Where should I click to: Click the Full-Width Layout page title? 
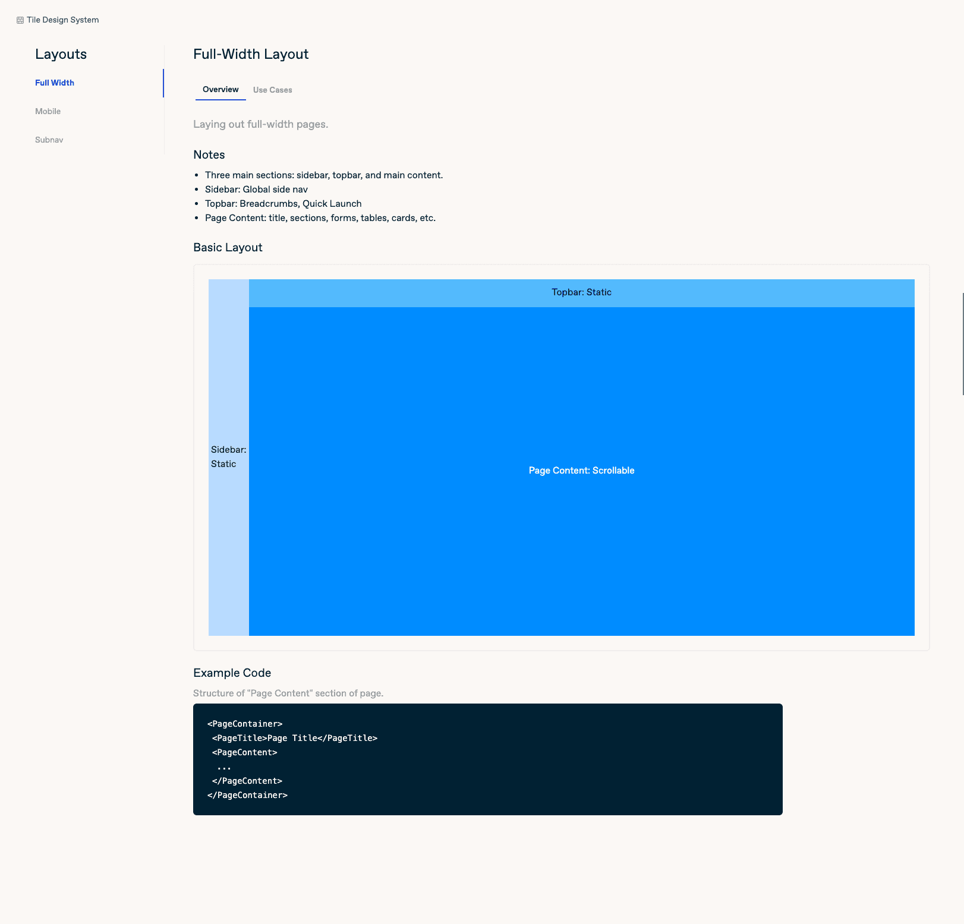click(x=251, y=54)
